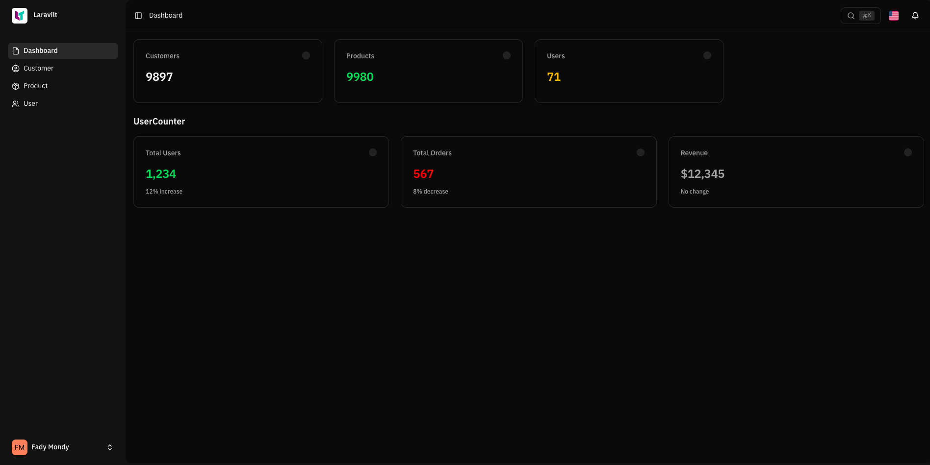
Task: Collapse the sidebar using the panel icon
Action: tap(138, 15)
